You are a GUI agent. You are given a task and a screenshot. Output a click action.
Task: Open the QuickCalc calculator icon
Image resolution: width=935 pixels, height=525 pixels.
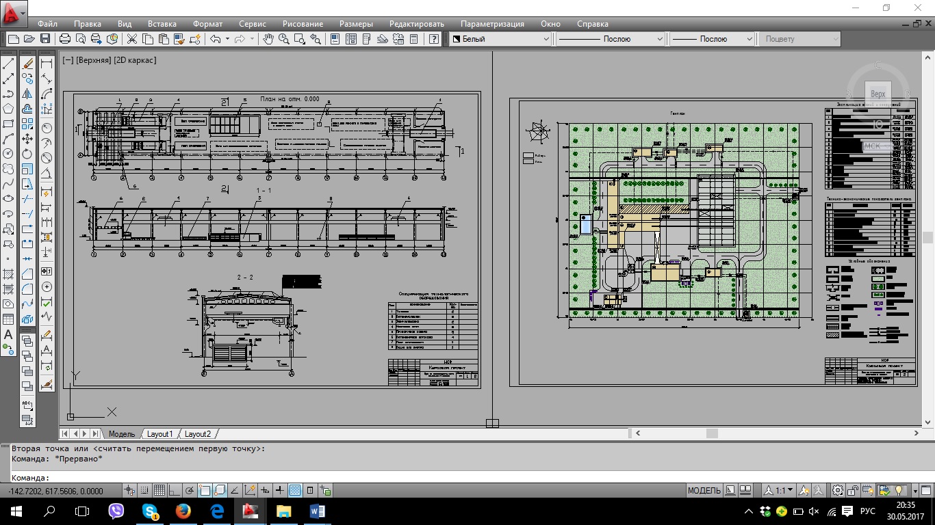(x=413, y=39)
